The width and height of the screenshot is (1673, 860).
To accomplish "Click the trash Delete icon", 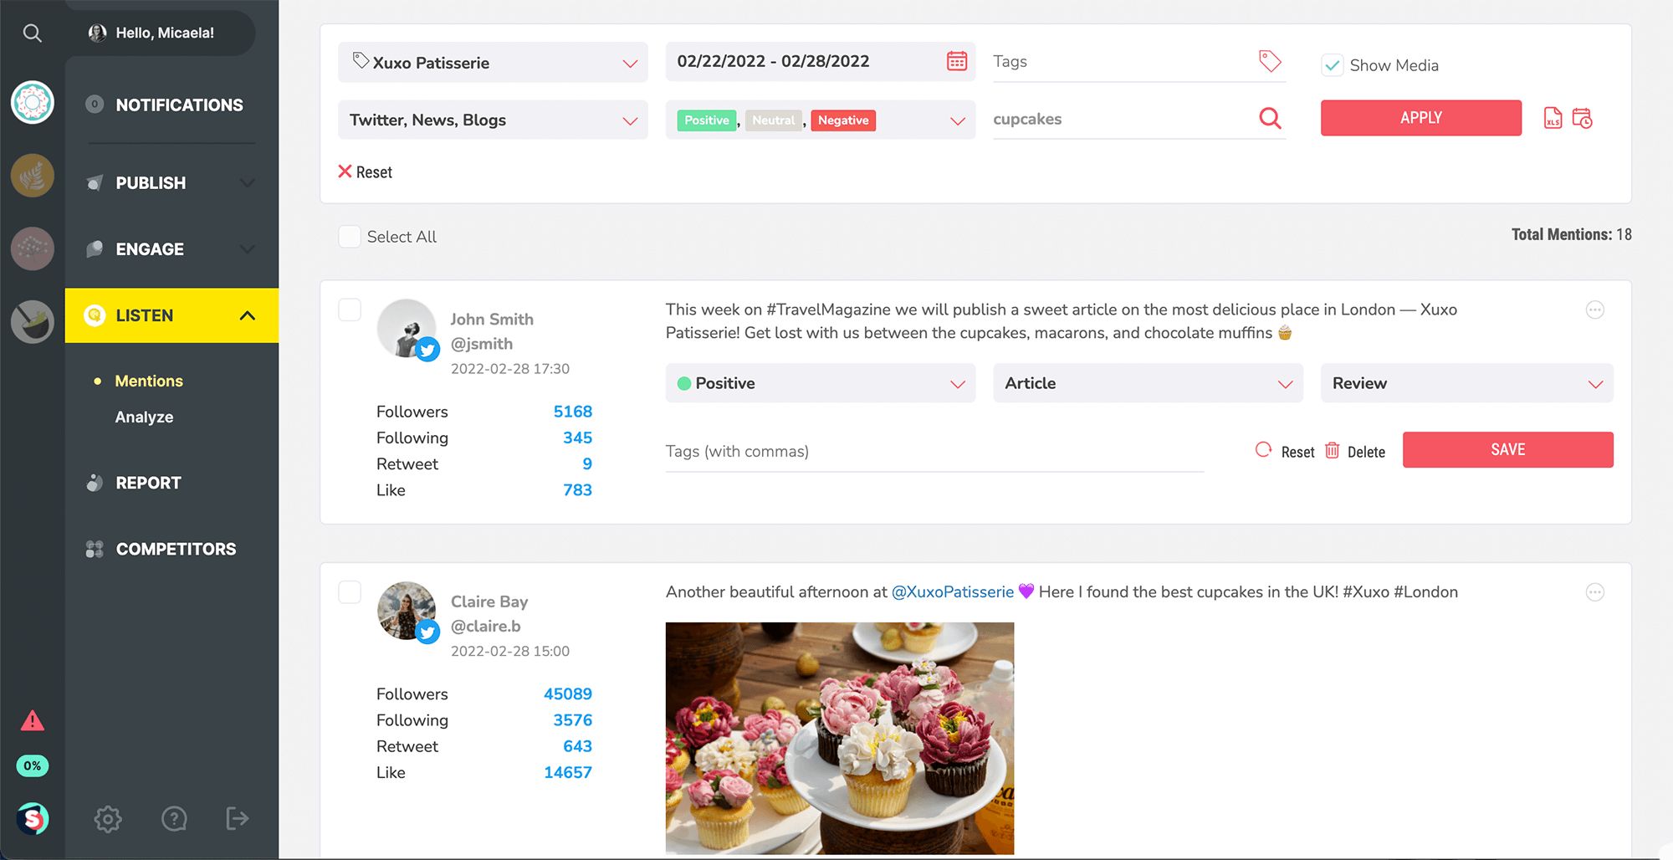I will pyautogui.click(x=1332, y=450).
